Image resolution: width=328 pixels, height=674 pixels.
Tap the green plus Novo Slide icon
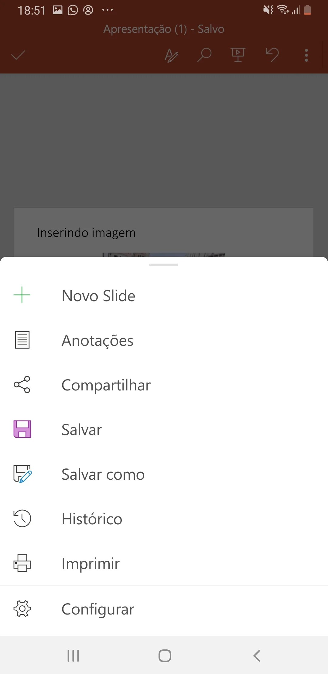[22, 295]
